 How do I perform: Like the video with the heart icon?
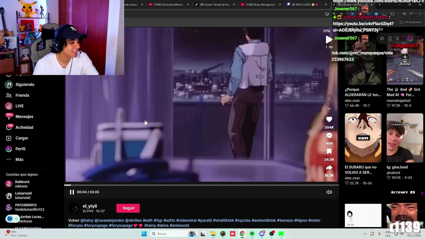click(x=329, y=119)
